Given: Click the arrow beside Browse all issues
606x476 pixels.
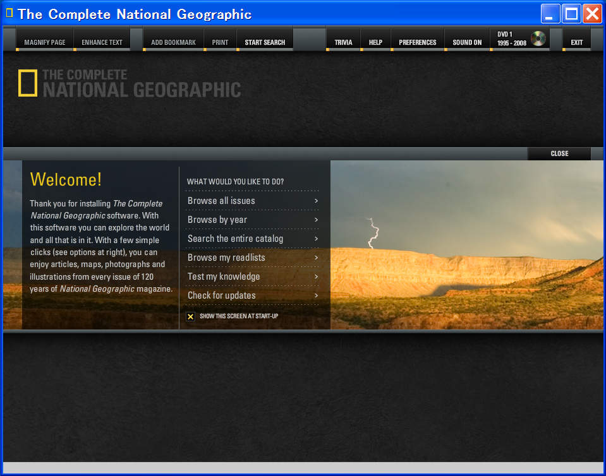Looking at the screenshot, I should [316, 201].
